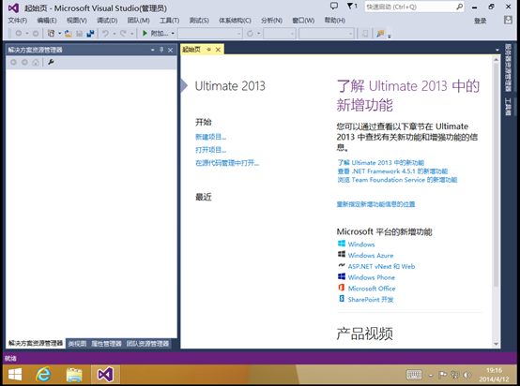Toggle auto-hide pin of Solution Explorer
Screen dimensions: 520x386
(161, 50)
